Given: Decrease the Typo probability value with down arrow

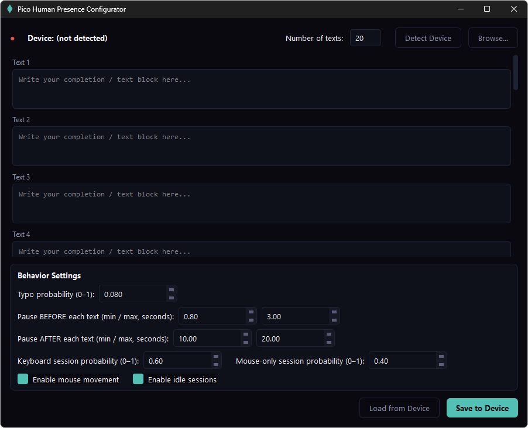Looking at the screenshot, I should [172, 298].
